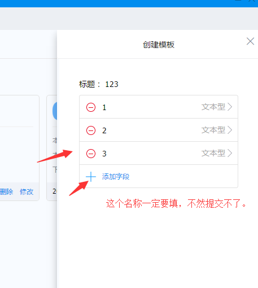This screenshot has height=288, width=258.
Task: Click the field name "2" text
Action: click(104, 130)
